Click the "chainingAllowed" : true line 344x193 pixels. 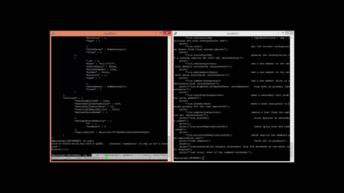click(92, 101)
